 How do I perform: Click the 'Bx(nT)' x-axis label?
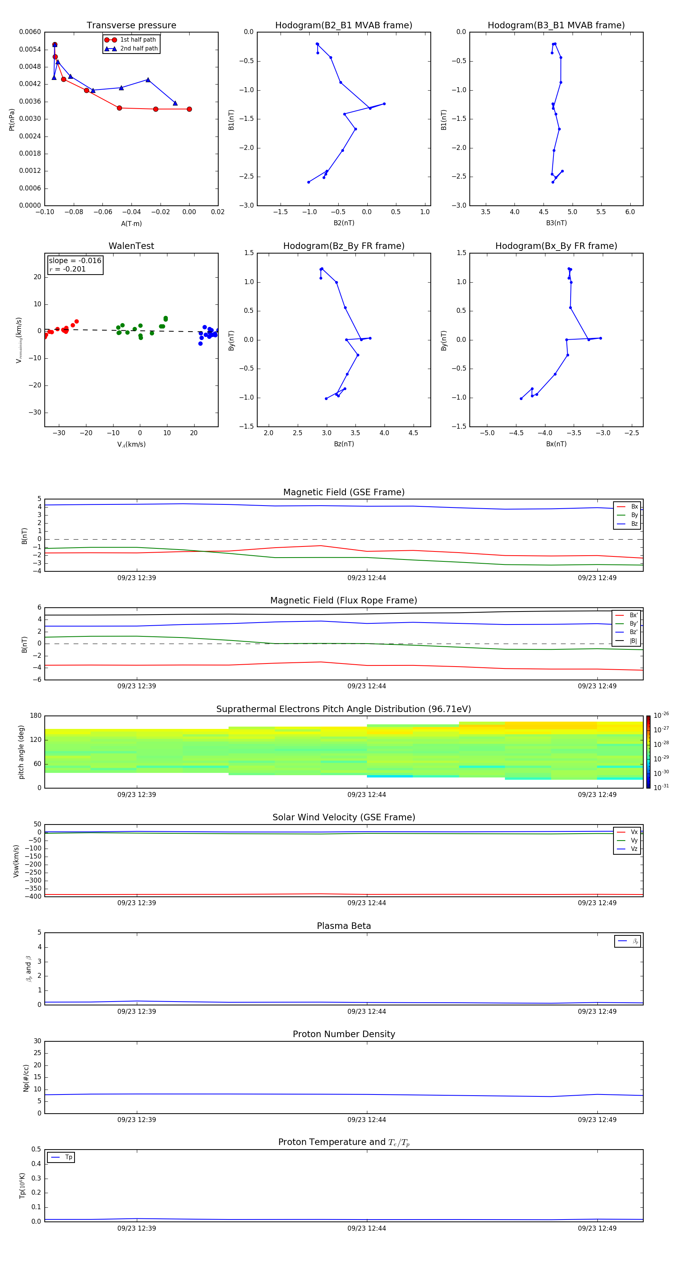click(556, 444)
